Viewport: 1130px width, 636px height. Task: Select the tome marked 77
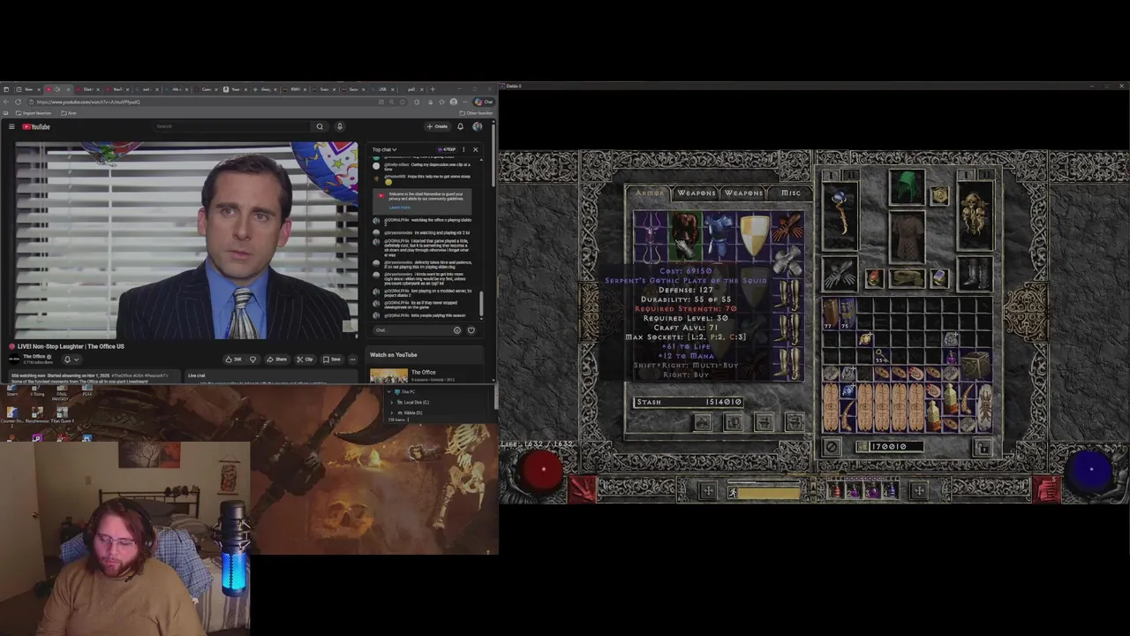(x=830, y=315)
